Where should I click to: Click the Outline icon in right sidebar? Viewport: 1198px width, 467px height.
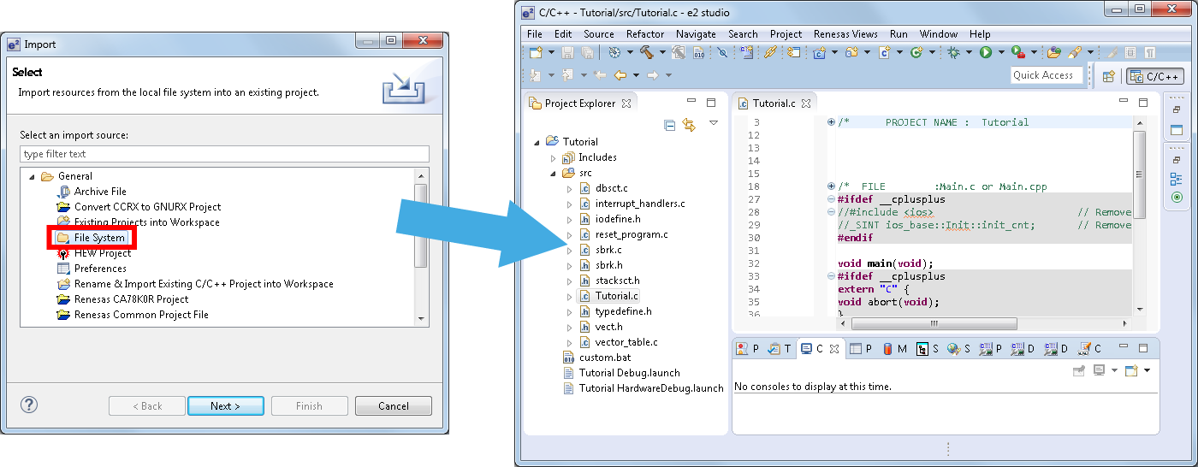click(x=1176, y=180)
